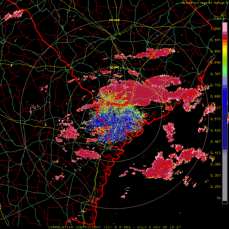
Task: Select the 0.520 scale label
Action: click(216, 130)
